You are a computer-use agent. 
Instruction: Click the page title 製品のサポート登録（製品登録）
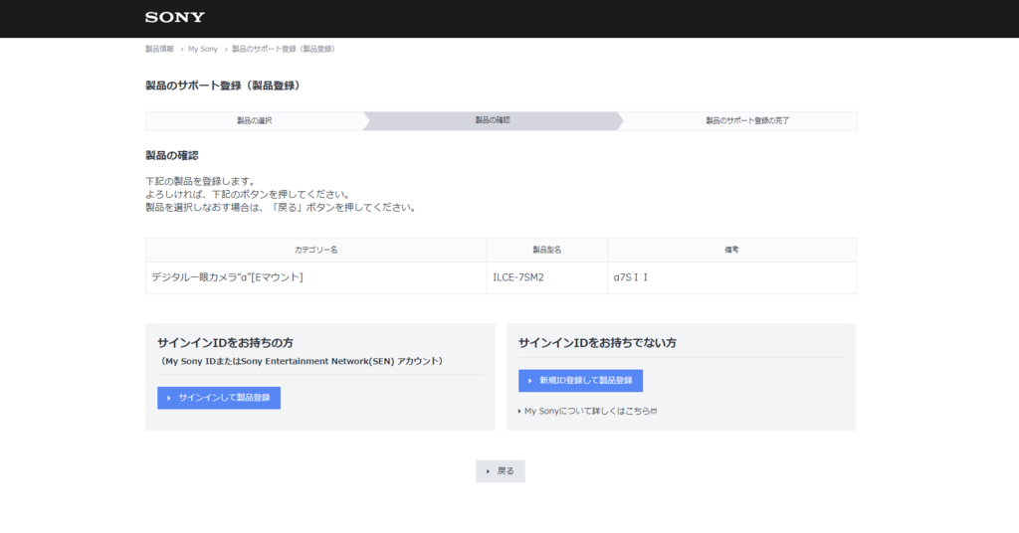point(224,86)
